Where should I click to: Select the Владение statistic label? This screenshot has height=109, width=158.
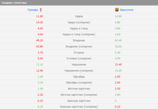79,40
